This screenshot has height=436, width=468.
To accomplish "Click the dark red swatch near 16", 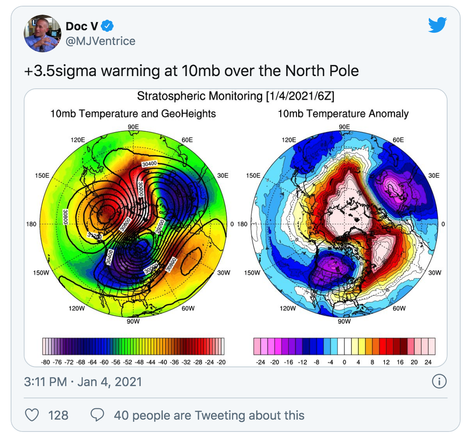I will pos(403,346).
